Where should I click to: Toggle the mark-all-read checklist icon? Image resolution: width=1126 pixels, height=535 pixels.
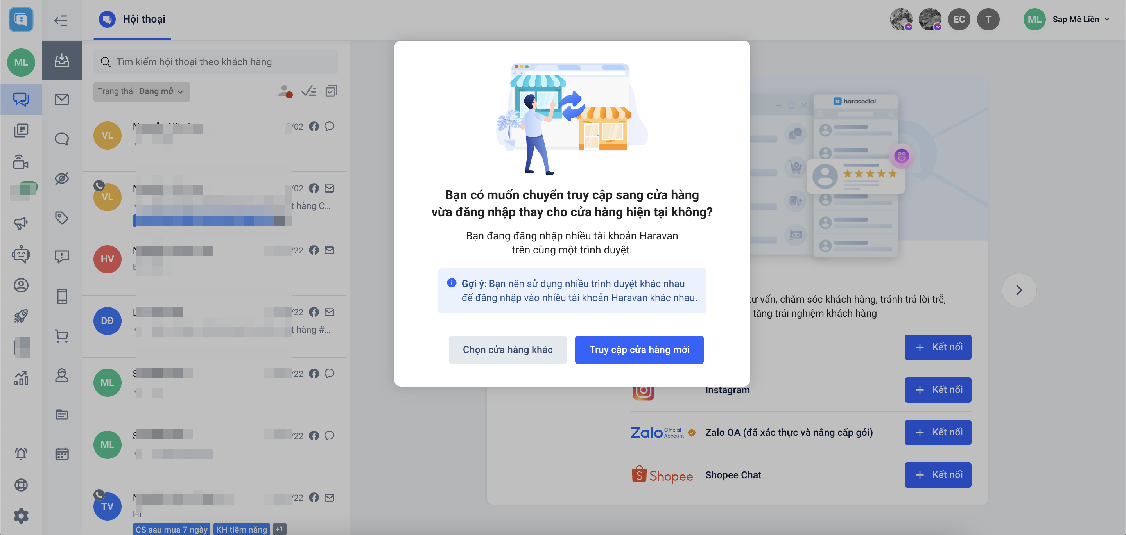pos(308,91)
